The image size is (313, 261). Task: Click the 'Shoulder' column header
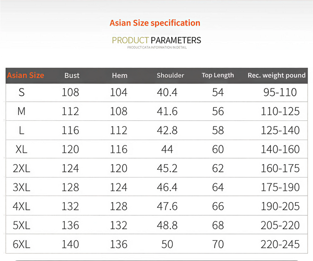coord(170,76)
